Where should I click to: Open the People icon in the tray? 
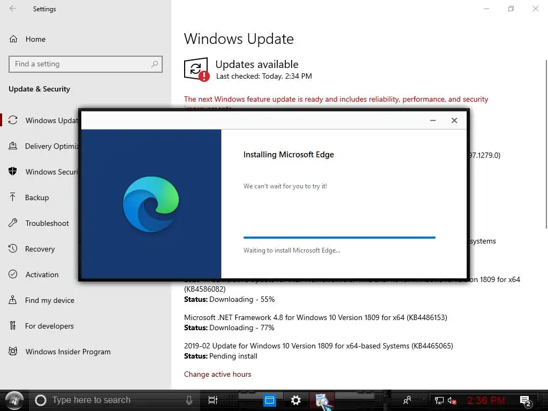407,400
